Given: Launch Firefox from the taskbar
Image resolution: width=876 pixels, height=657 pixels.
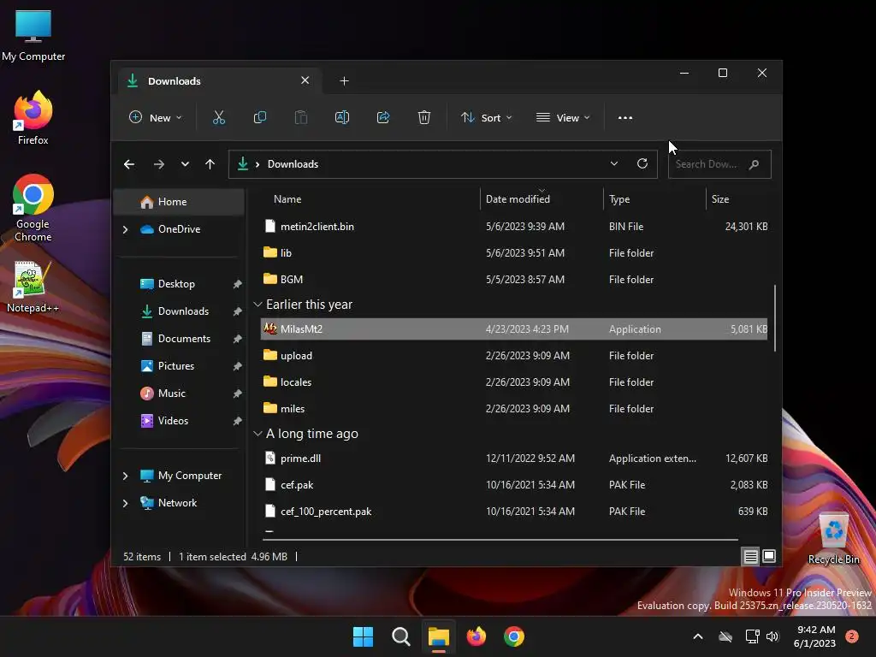Looking at the screenshot, I should 476,636.
